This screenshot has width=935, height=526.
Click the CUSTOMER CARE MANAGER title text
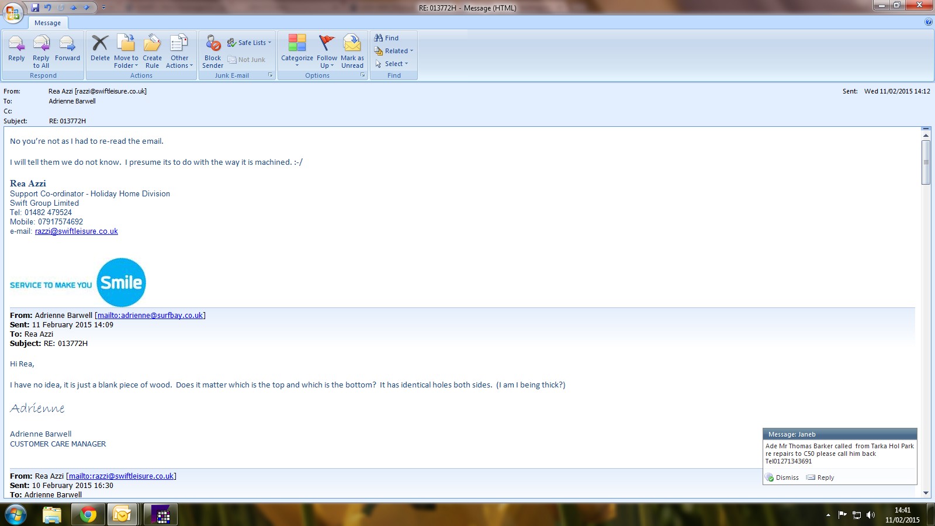pyautogui.click(x=58, y=444)
